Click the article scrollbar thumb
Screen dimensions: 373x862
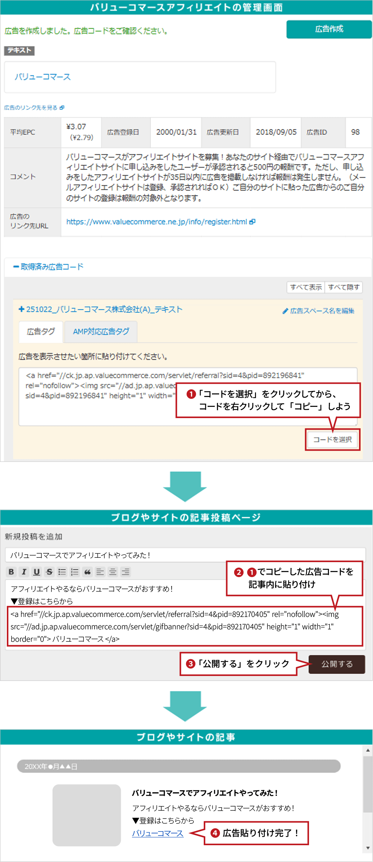(368, 784)
